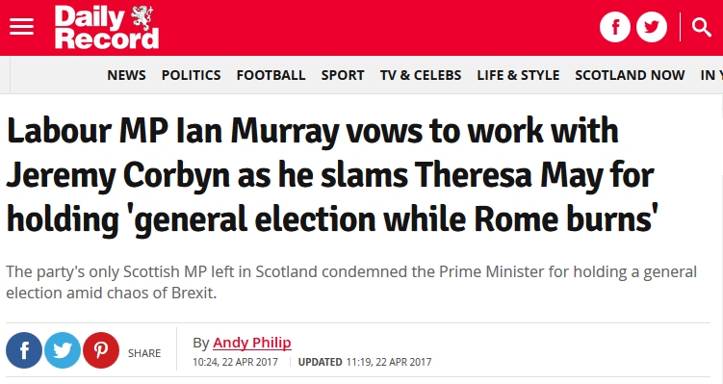
Task: Open the Sport section
Action: pyautogui.click(x=343, y=75)
